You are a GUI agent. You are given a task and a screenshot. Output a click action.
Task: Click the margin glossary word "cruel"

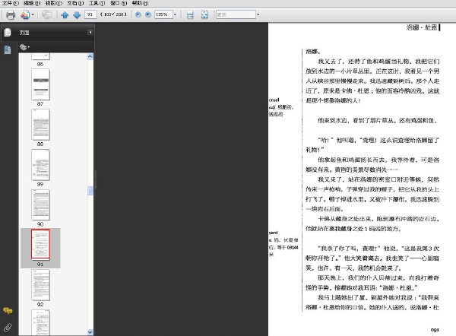point(274,100)
